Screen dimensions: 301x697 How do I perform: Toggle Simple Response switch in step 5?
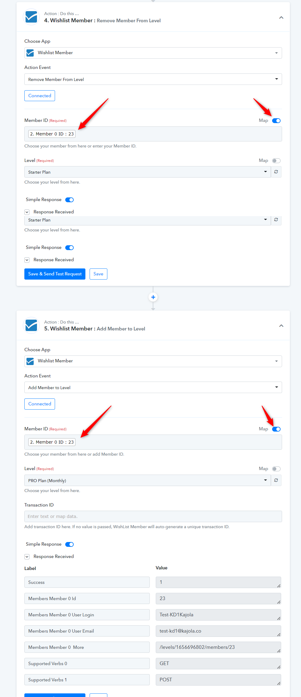point(69,544)
